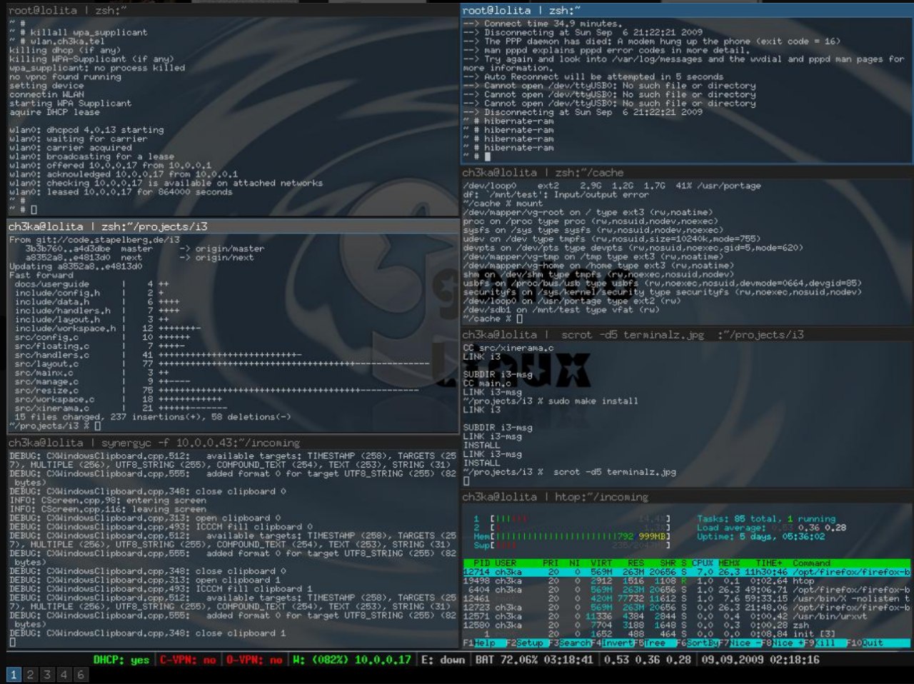Click '/dev/sdb1 on /mnt/test' mount line
This screenshot has width=914, height=684.
tap(561, 310)
